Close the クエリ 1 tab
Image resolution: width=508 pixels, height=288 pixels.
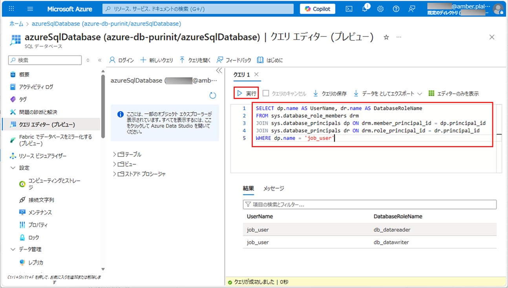point(256,74)
